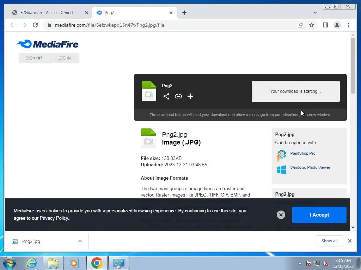This screenshot has width=361, height=270.
Task: Close the E2Guardian tab
Action: tap(87, 13)
